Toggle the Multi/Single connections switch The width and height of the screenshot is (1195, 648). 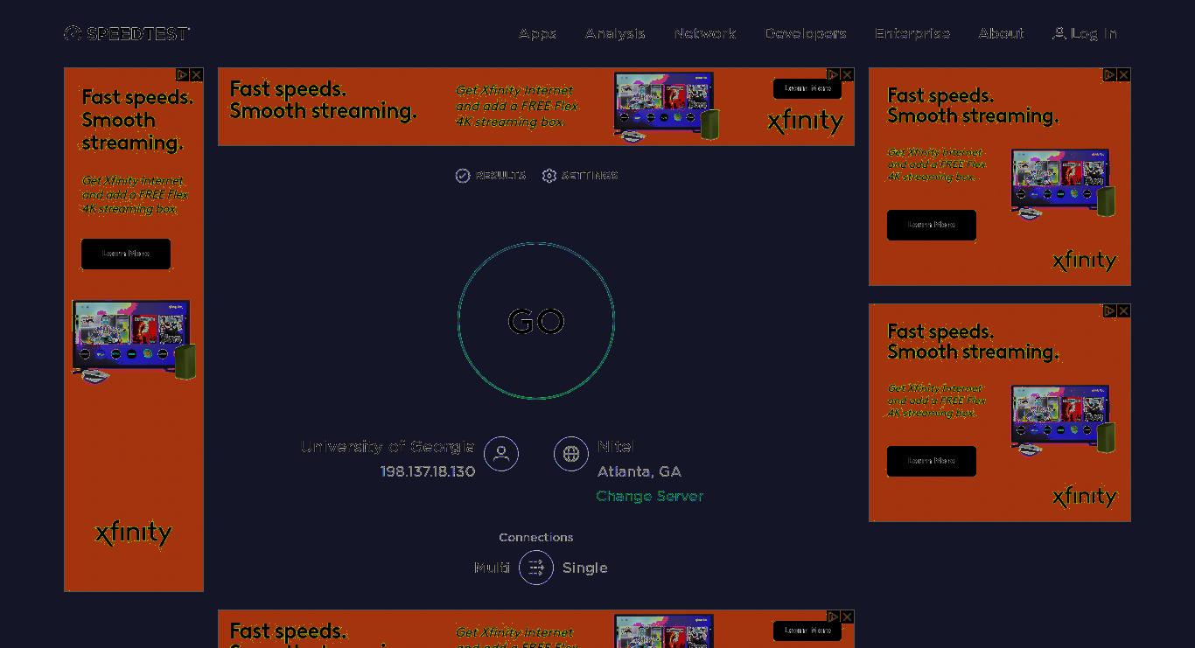pos(536,568)
